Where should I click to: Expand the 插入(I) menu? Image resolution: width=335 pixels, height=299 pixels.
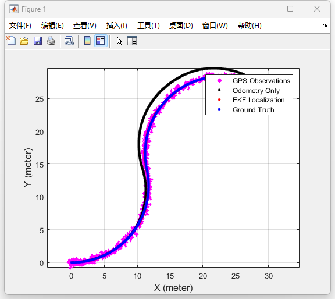(117, 26)
